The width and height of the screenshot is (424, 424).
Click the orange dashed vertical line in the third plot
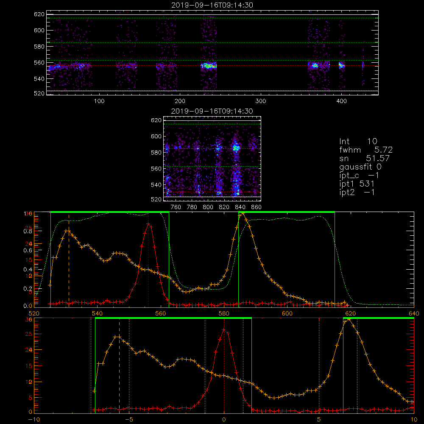point(69,259)
